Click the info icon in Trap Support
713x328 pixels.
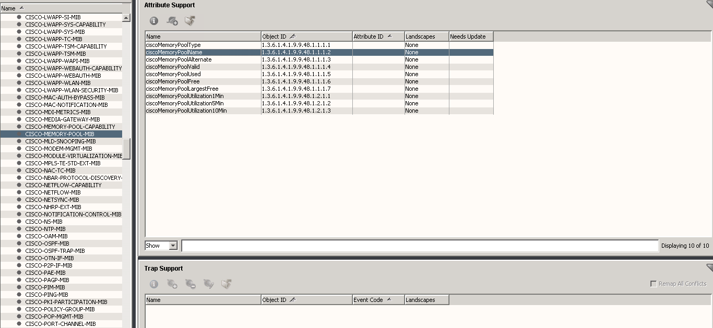tap(154, 284)
